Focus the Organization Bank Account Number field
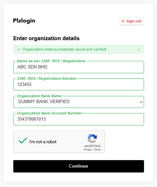This screenshot has width=157, height=187. click(x=79, y=119)
